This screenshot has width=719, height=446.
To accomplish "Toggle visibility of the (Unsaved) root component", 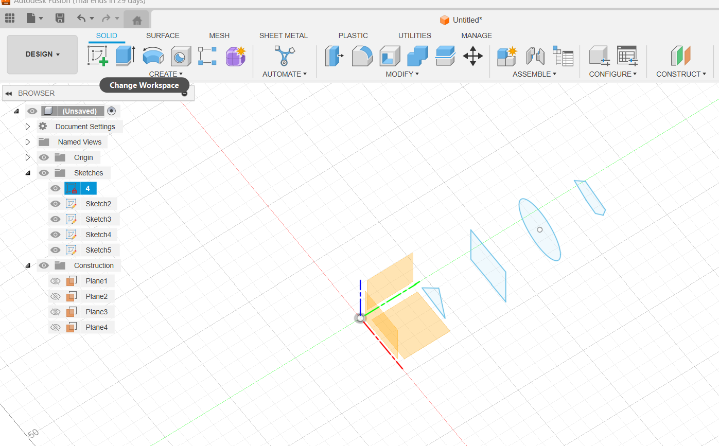I will point(32,111).
